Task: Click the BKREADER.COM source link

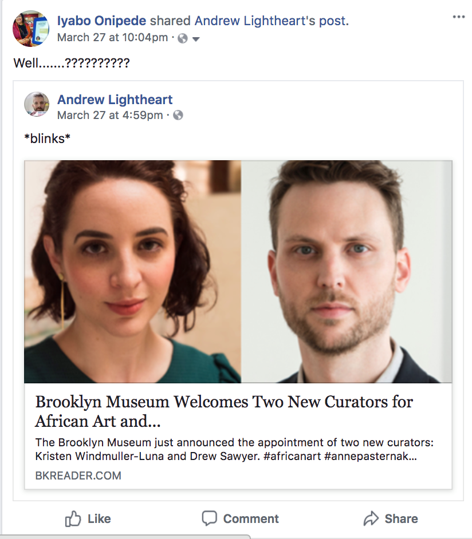Action: click(x=78, y=475)
